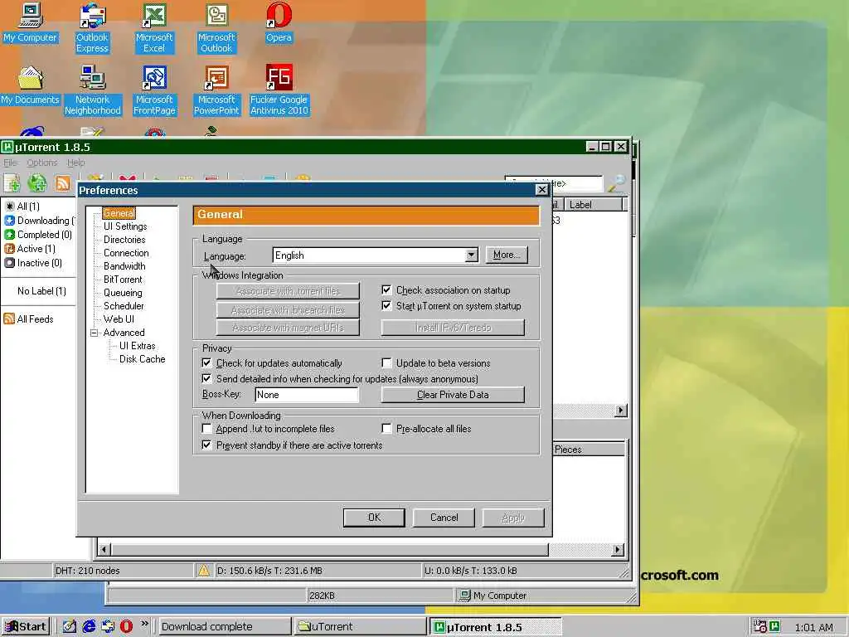The width and height of the screenshot is (849, 637).
Task: Open Internet Explorer from quick launch
Action: coord(89,627)
